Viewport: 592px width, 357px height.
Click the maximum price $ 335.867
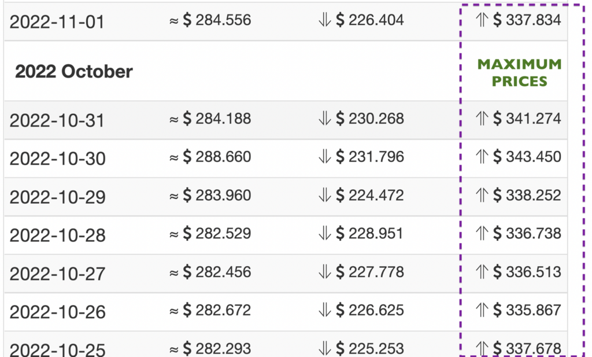[527, 310]
